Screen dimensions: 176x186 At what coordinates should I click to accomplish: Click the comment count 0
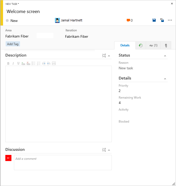tap(132, 21)
